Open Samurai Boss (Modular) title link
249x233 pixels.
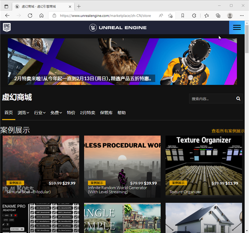point(28,192)
